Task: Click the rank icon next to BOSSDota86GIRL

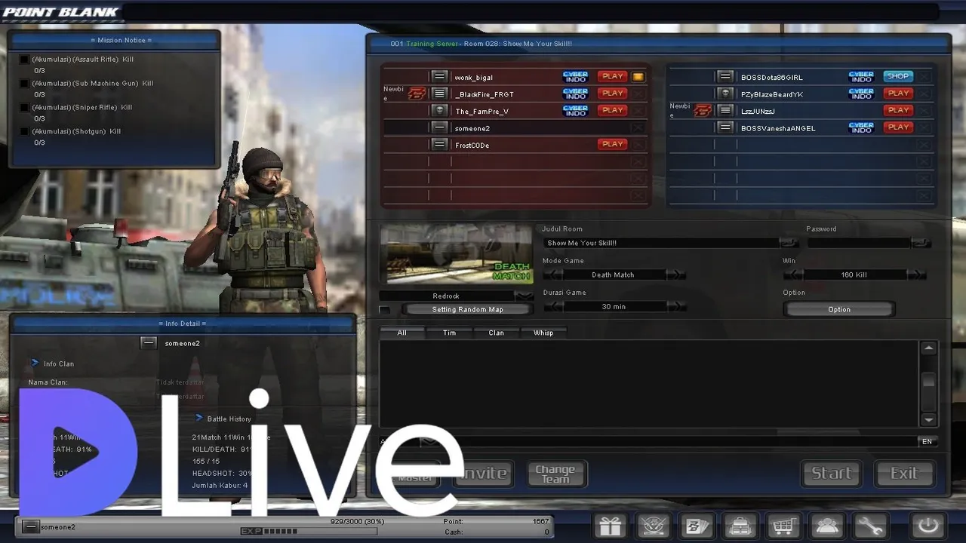Action: 725,77
